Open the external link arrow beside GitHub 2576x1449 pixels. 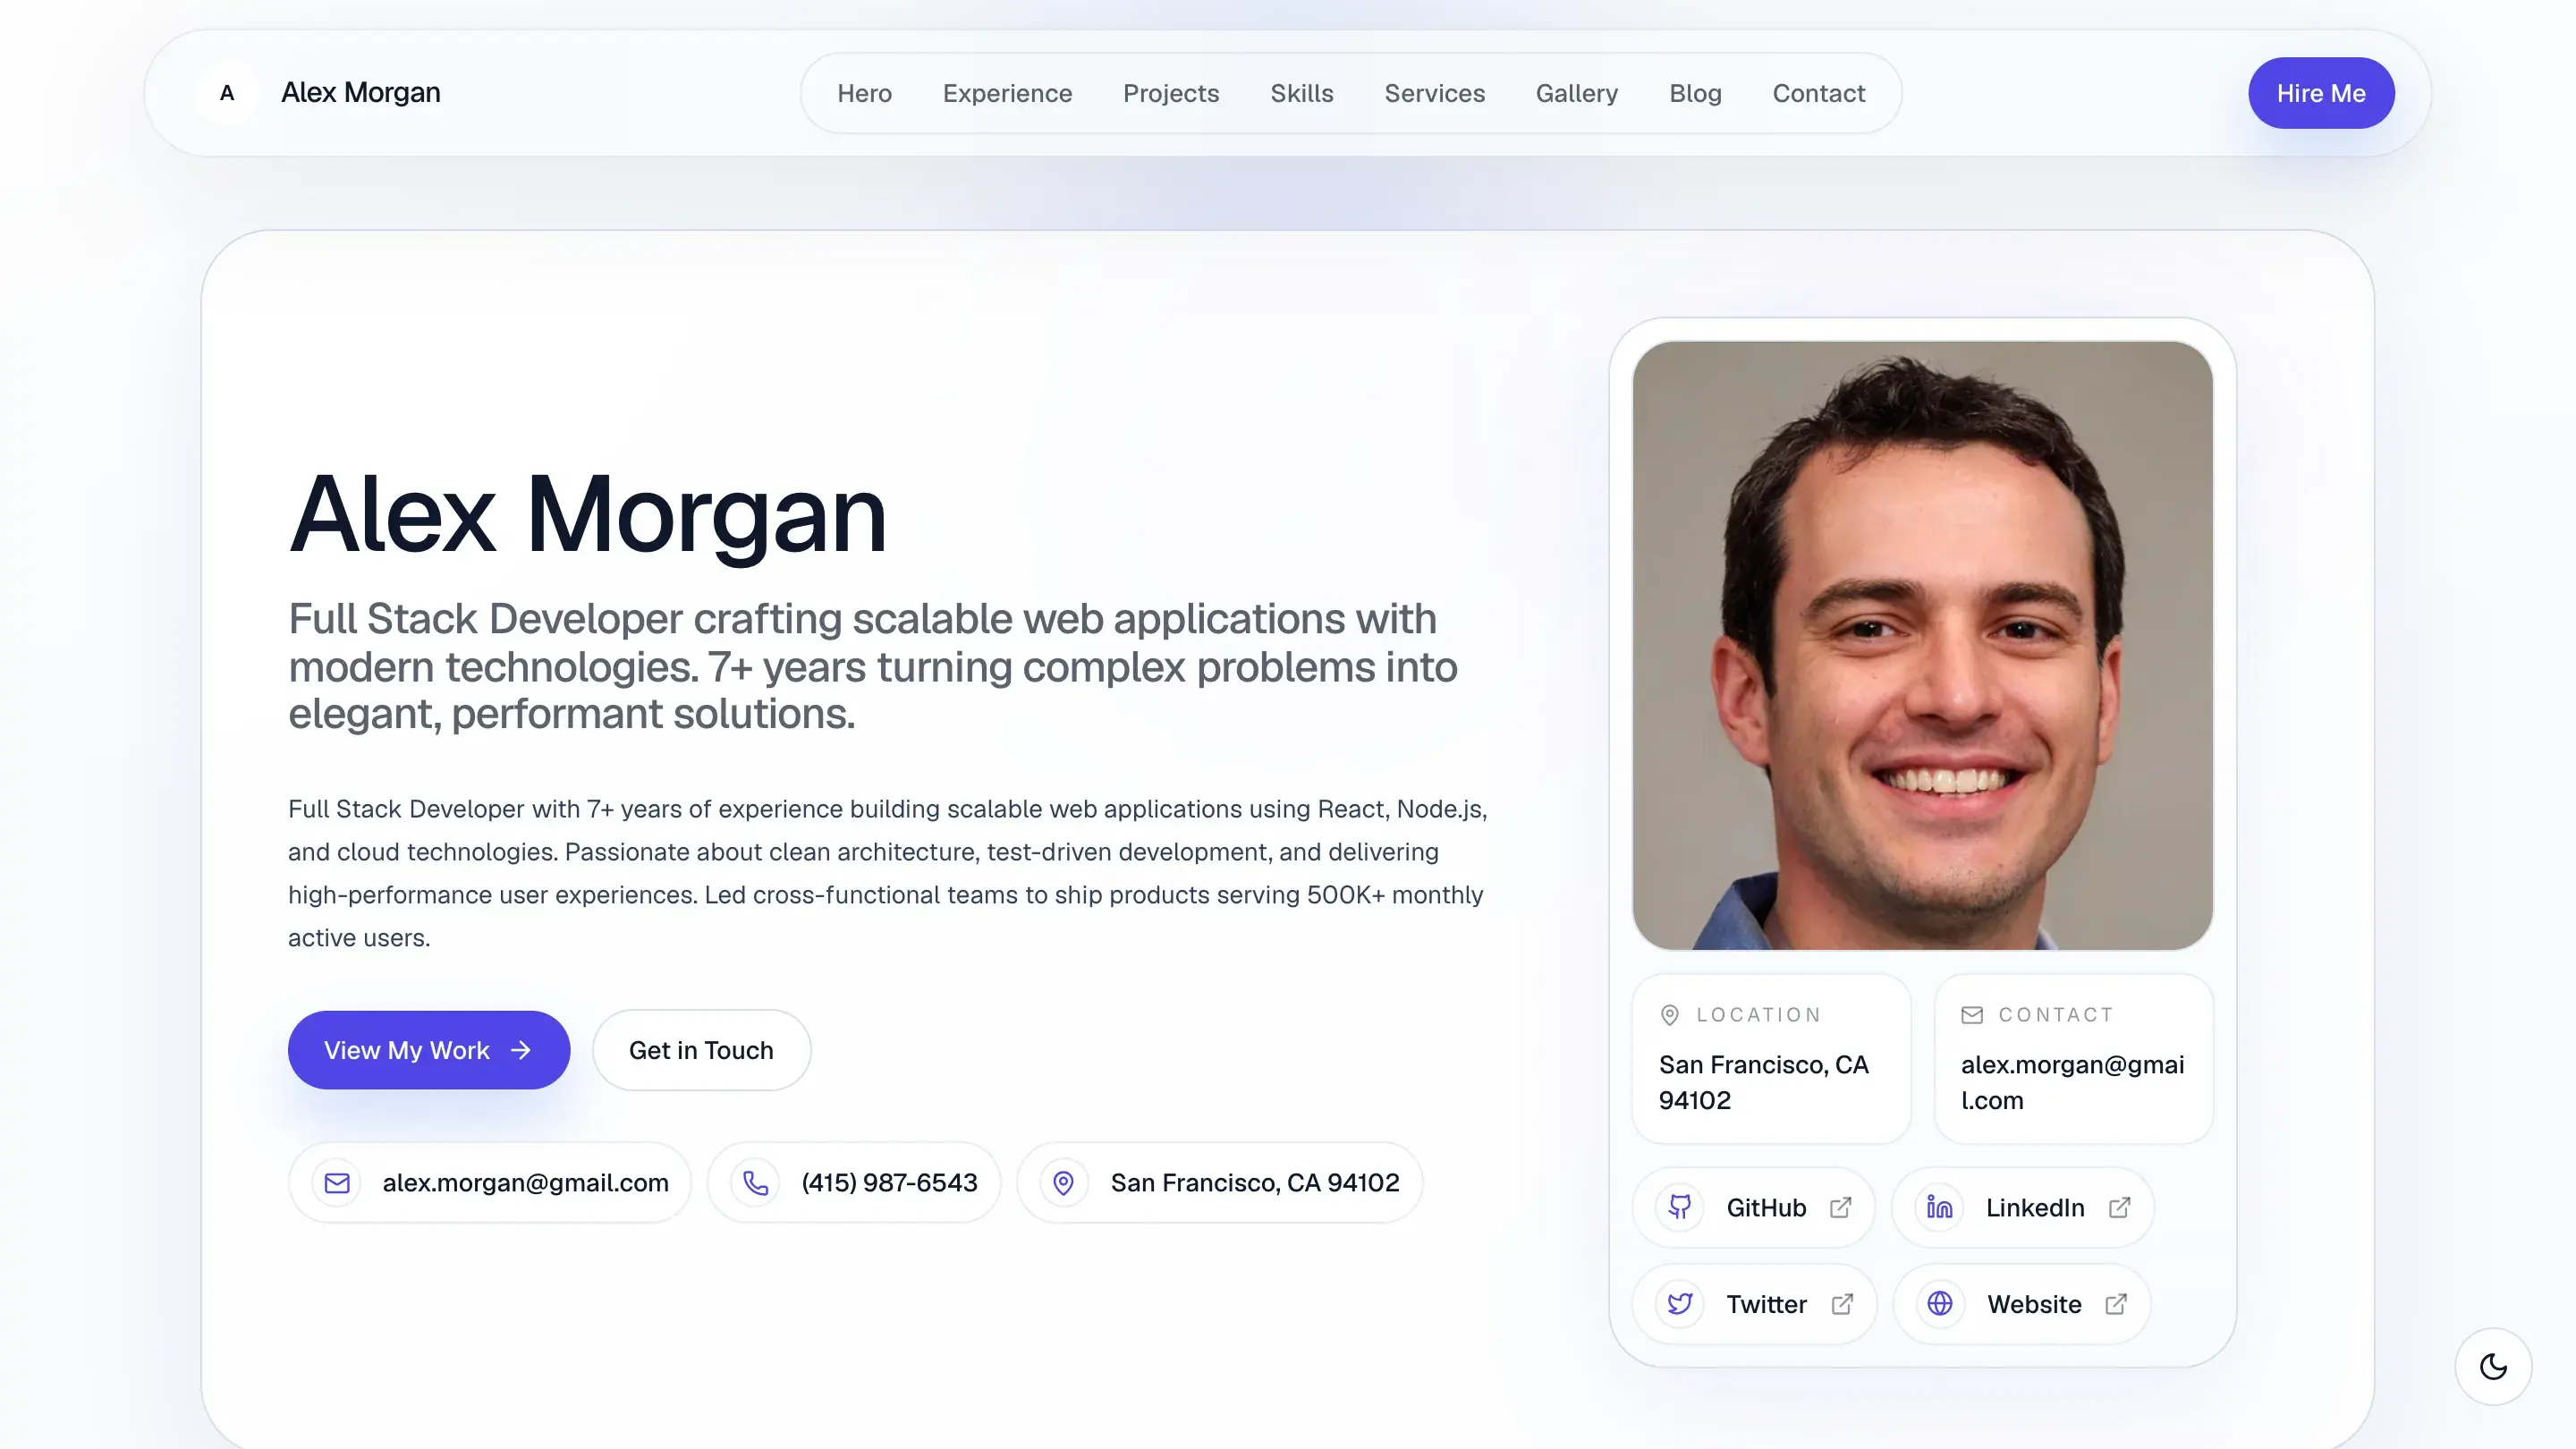point(1841,1208)
